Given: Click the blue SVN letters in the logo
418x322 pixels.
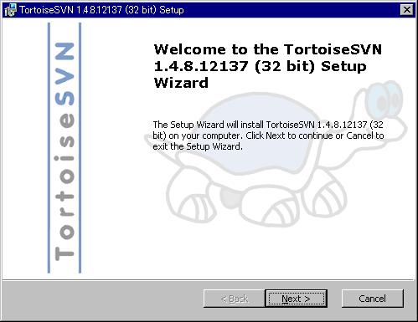Looking at the screenshot, I should [65, 74].
